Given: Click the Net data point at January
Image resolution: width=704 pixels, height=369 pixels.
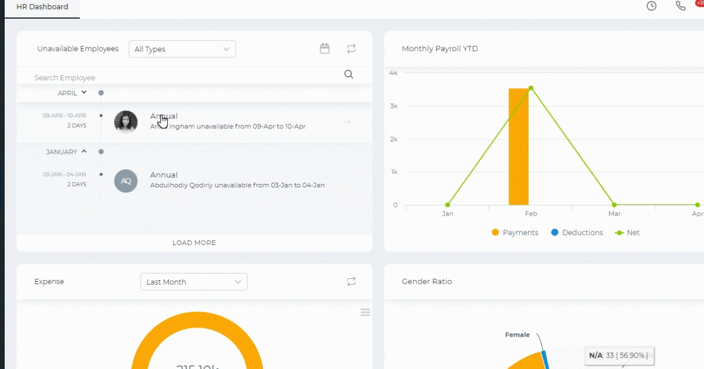Looking at the screenshot, I should point(448,205).
